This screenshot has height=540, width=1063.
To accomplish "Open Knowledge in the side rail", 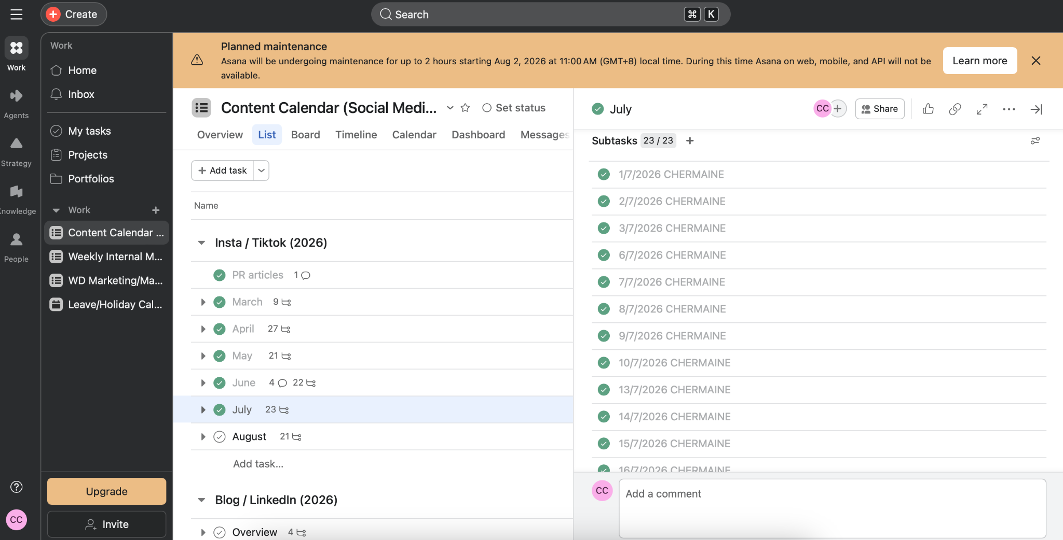I will (16, 200).
